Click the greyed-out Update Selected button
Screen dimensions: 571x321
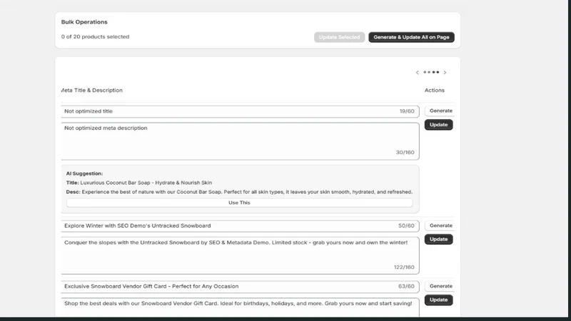(340, 37)
